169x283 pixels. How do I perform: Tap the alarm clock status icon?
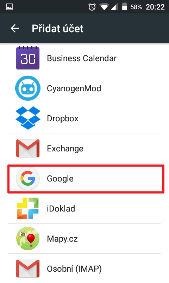(x=92, y=7)
